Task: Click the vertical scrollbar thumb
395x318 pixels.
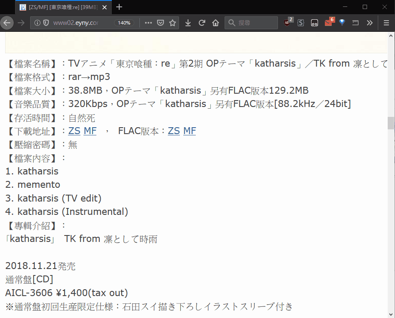Action: [x=391, y=123]
